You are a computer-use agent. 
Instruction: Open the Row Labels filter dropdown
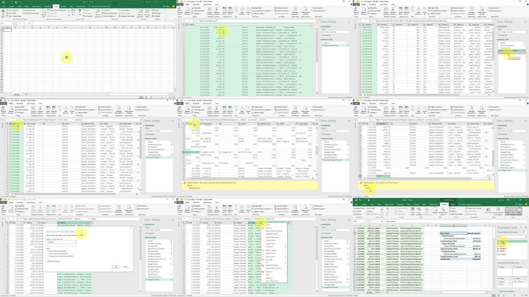click(x=466, y=233)
